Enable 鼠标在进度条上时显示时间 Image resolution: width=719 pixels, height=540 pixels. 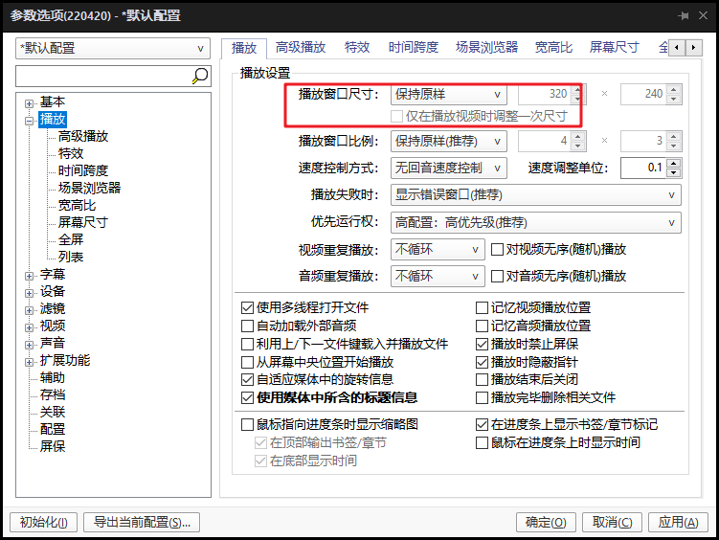[x=482, y=442]
